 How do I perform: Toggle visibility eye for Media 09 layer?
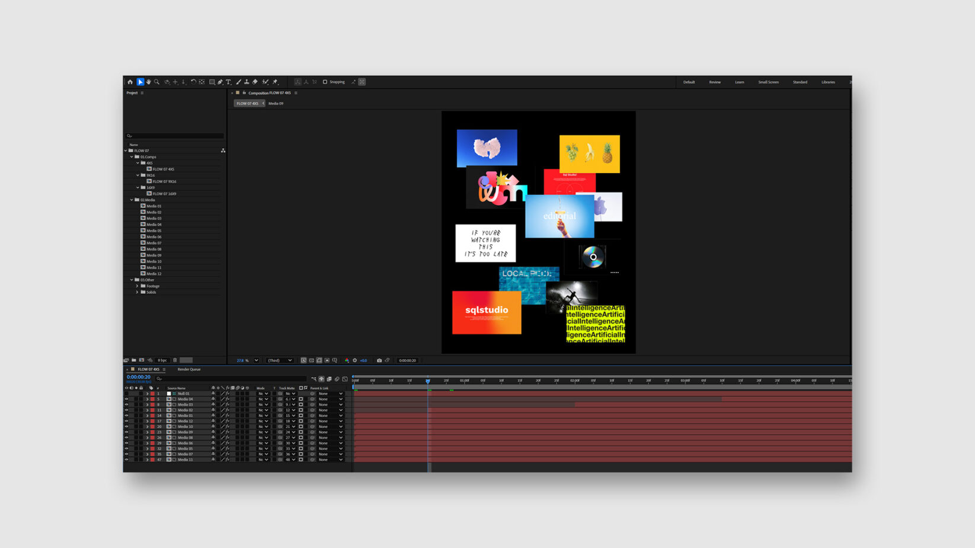(126, 432)
